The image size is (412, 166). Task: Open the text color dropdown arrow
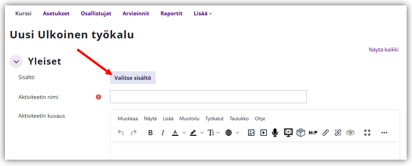(x=184, y=133)
